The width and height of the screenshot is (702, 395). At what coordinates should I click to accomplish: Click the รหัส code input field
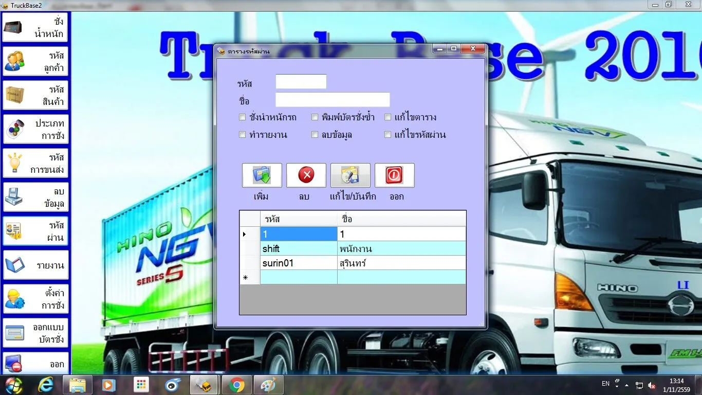[301, 82]
